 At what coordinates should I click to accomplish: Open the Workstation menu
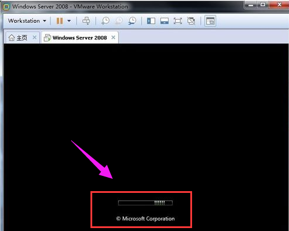(27, 21)
